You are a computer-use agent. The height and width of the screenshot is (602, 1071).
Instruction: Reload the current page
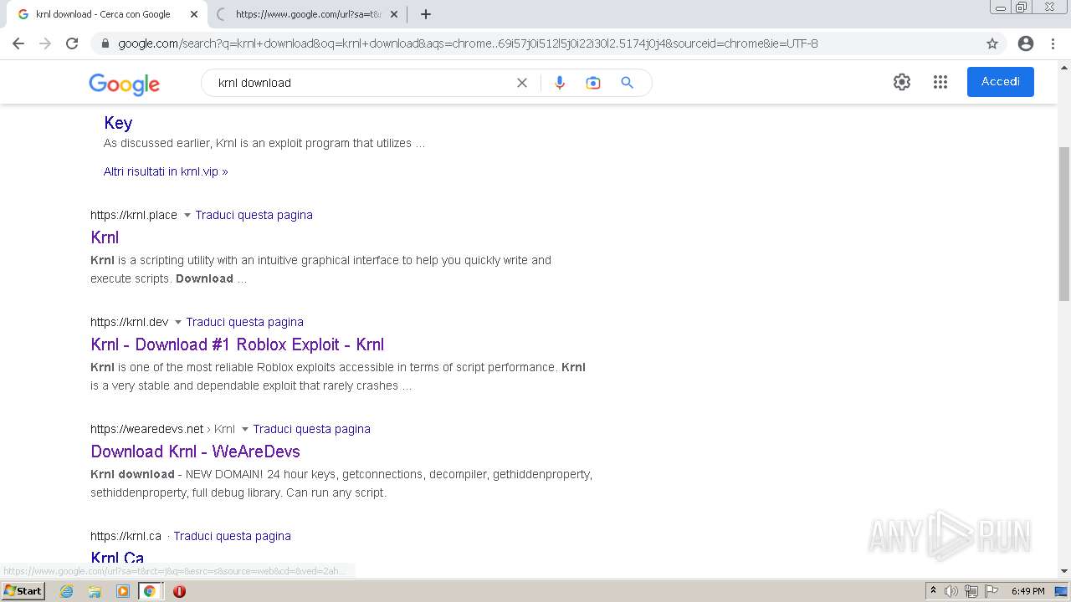pyautogui.click(x=72, y=43)
